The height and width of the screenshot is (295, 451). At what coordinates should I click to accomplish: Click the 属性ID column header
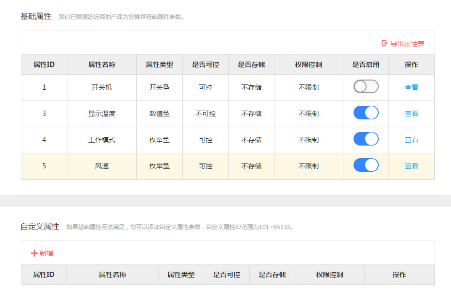(x=44, y=65)
